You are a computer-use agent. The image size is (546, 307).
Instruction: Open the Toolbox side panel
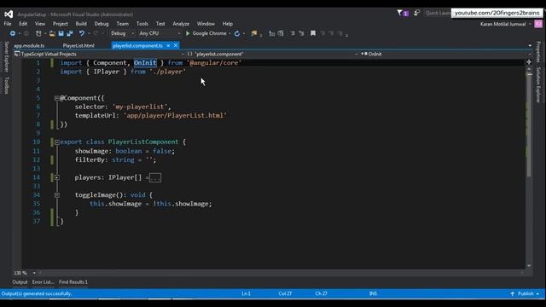[x=6, y=85]
